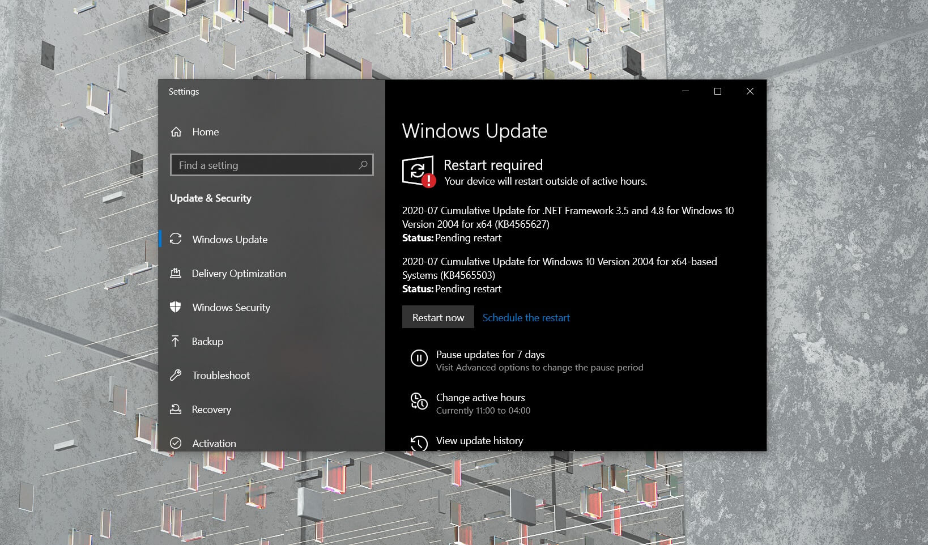Click the update history clock icon
Image resolution: width=928 pixels, height=545 pixels.
pyautogui.click(x=419, y=443)
